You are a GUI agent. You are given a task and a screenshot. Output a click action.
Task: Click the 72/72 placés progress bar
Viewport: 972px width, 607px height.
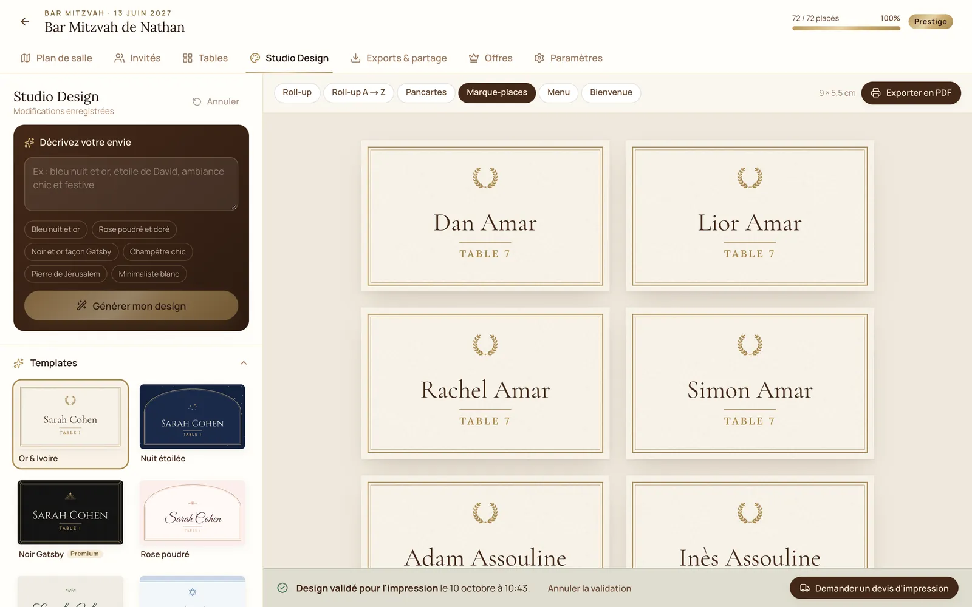(846, 29)
